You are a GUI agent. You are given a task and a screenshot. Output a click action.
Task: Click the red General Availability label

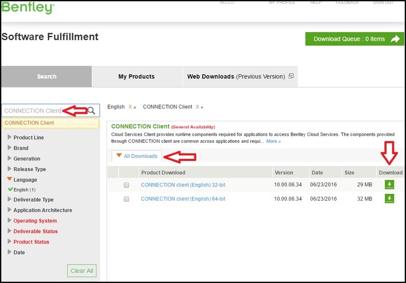193,127
